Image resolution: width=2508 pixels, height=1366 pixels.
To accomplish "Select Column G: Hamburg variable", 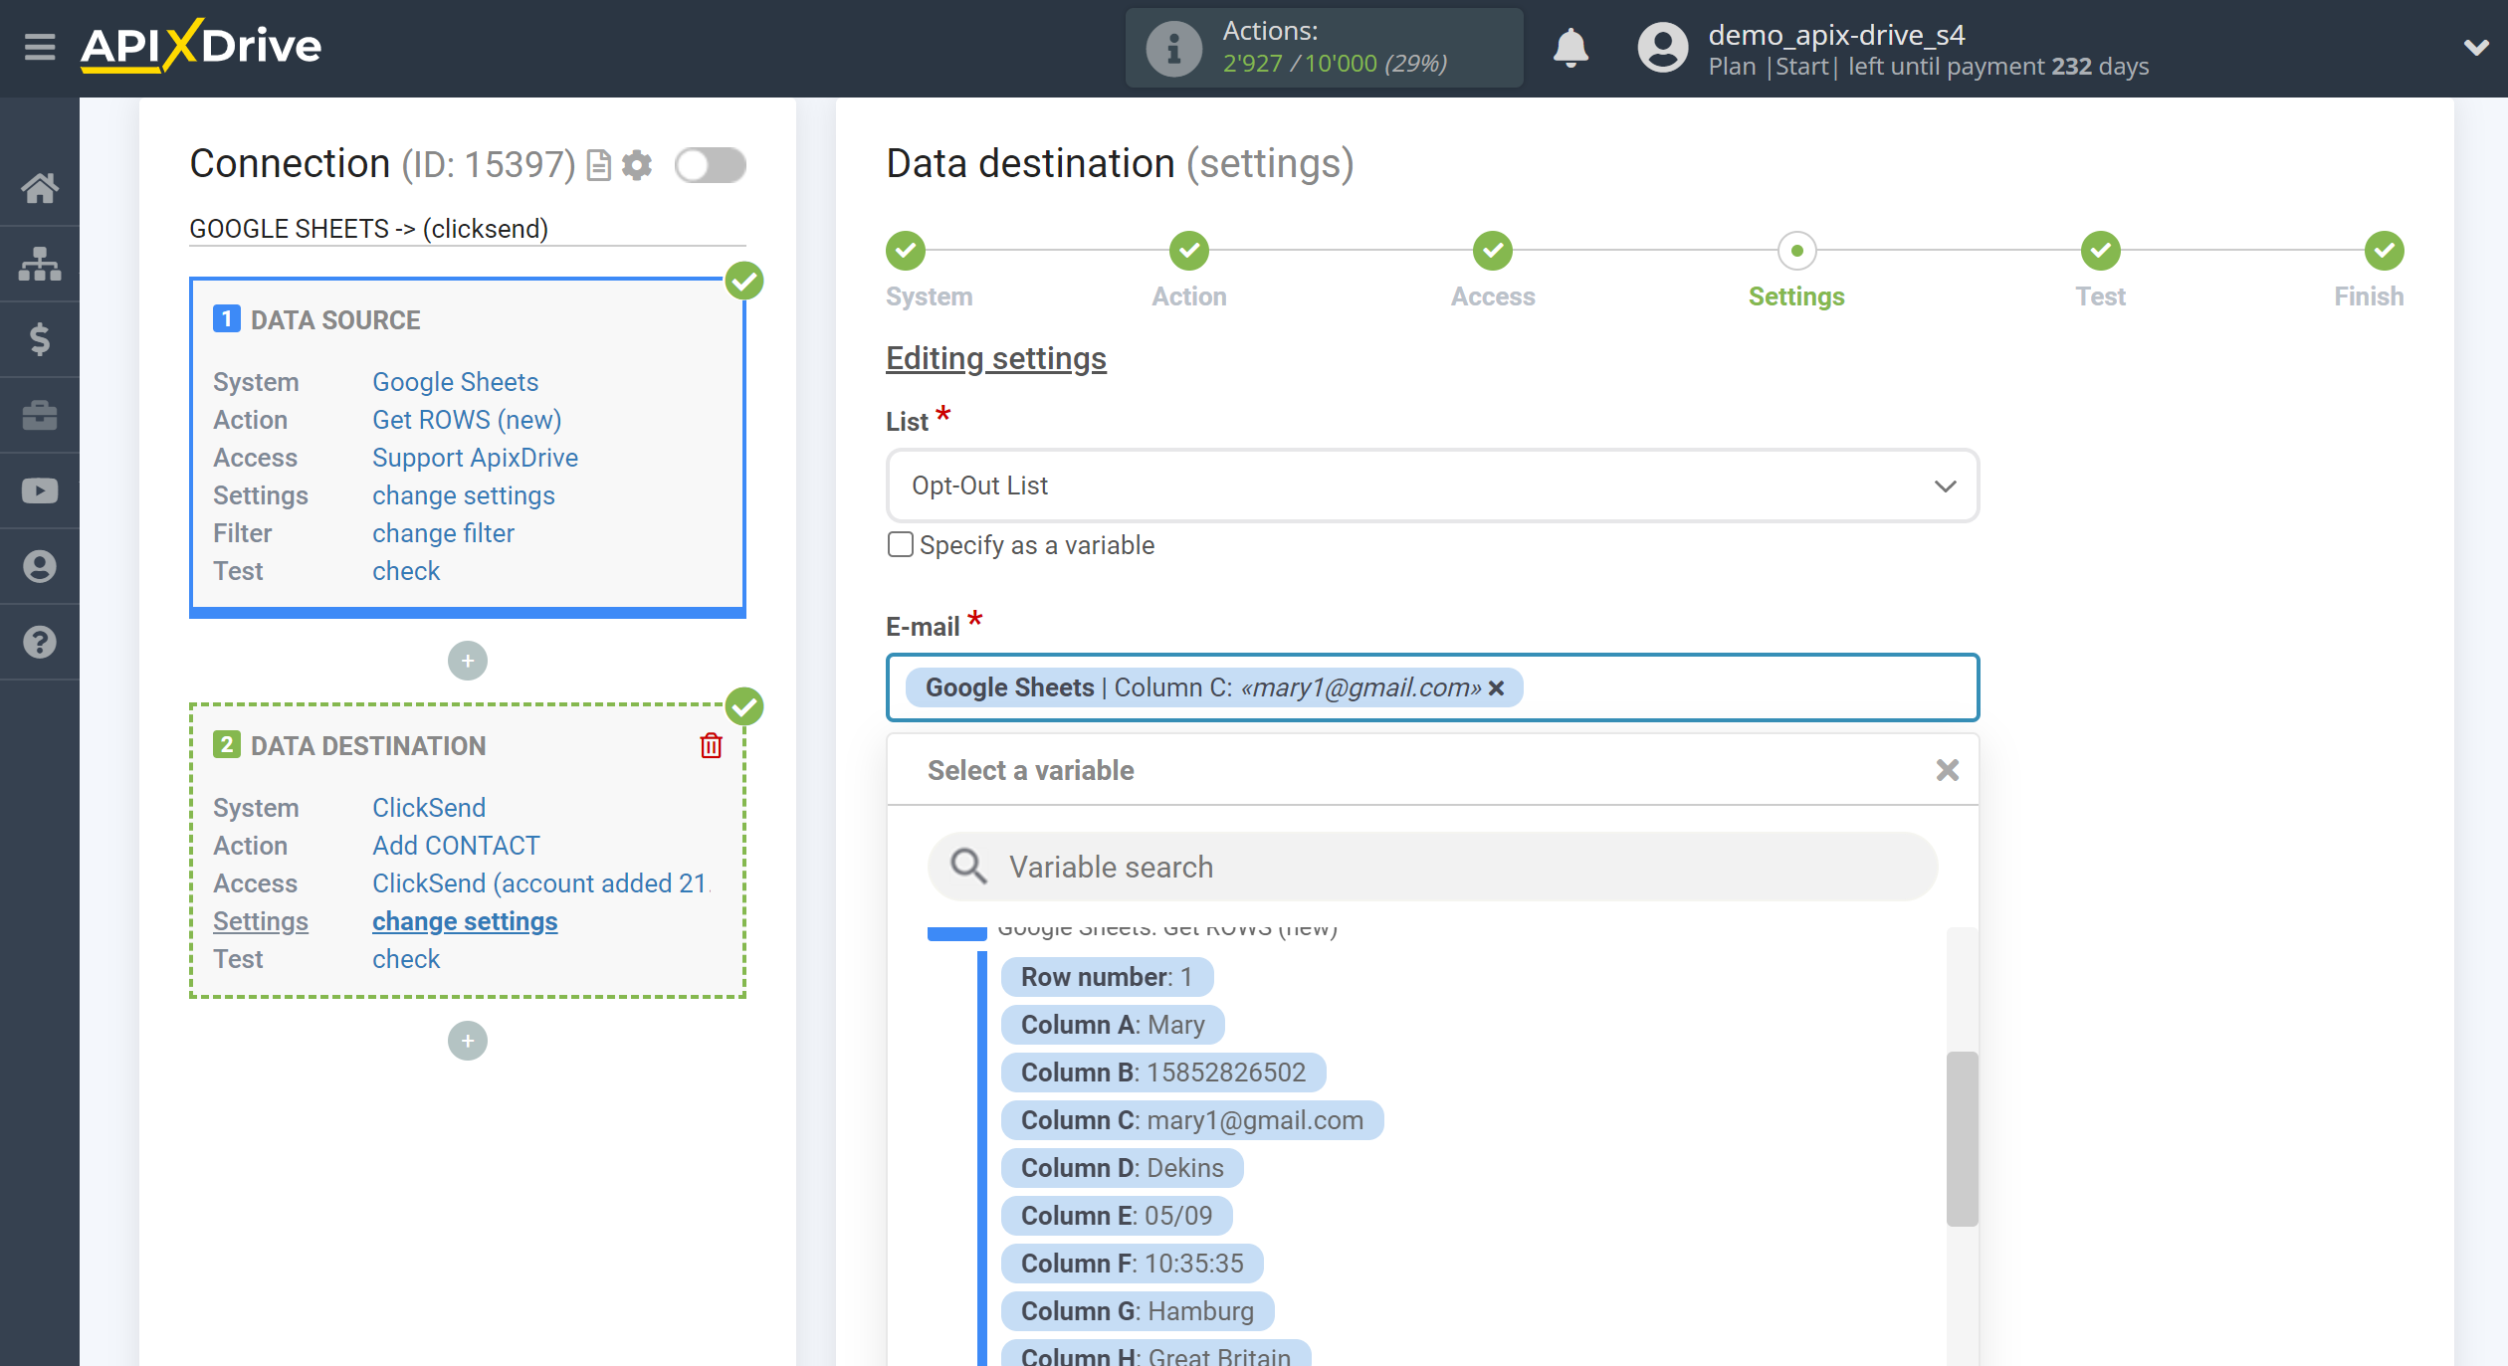I will coord(1138,1311).
